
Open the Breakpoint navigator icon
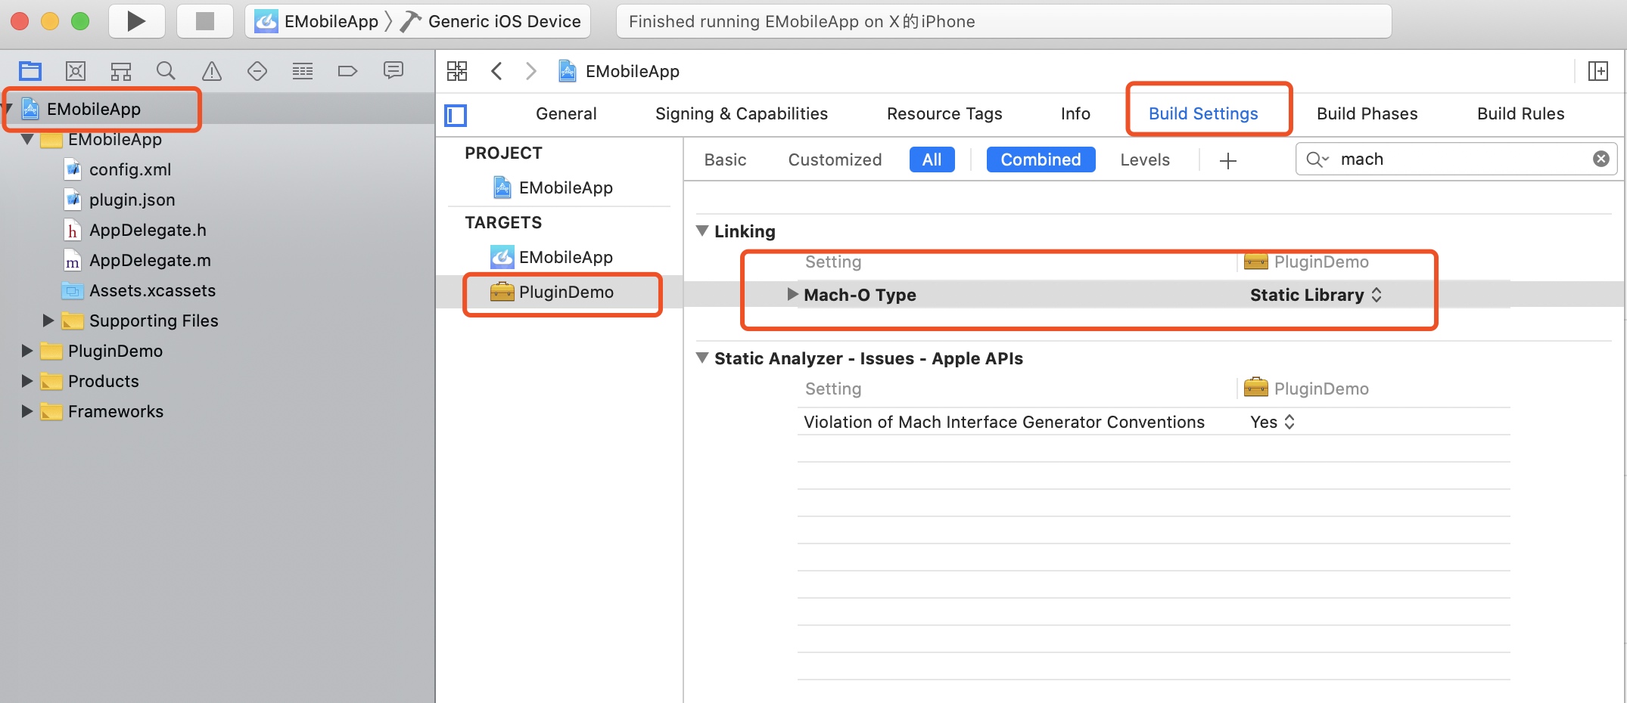pyautogui.click(x=347, y=71)
